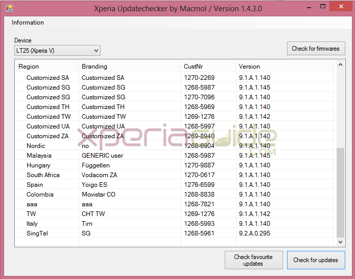Select the aaa region cell
355x279 pixels.
coord(32,204)
